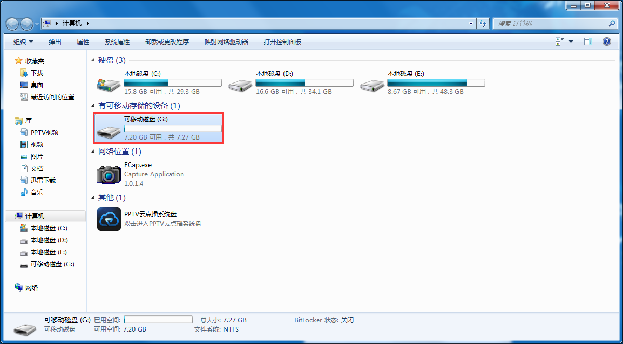The image size is (623, 344).
Task: Click the C: drive capacity bar
Action: [173, 83]
